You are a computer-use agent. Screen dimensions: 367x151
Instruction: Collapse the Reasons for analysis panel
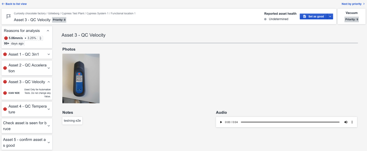[x=48, y=31]
